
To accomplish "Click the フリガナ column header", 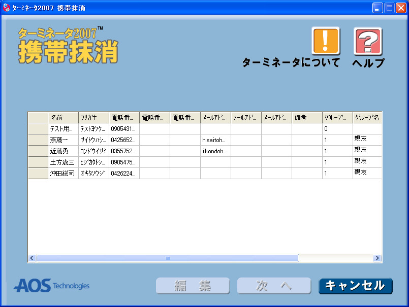I will pos(93,118).
